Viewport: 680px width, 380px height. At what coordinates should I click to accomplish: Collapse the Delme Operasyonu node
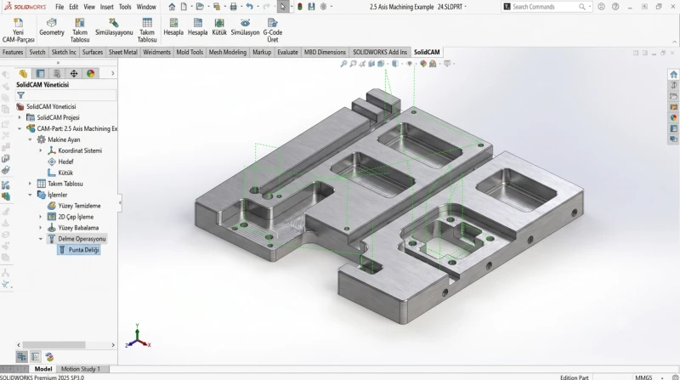point(41,239)
